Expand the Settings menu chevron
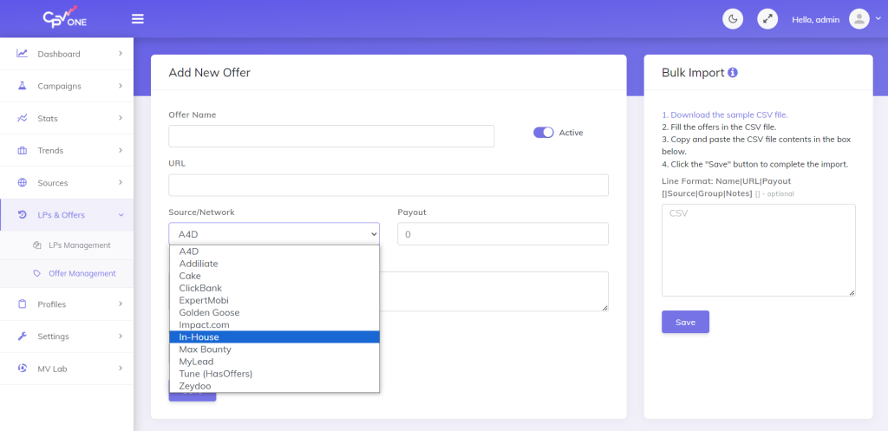 tap(121, 336)
